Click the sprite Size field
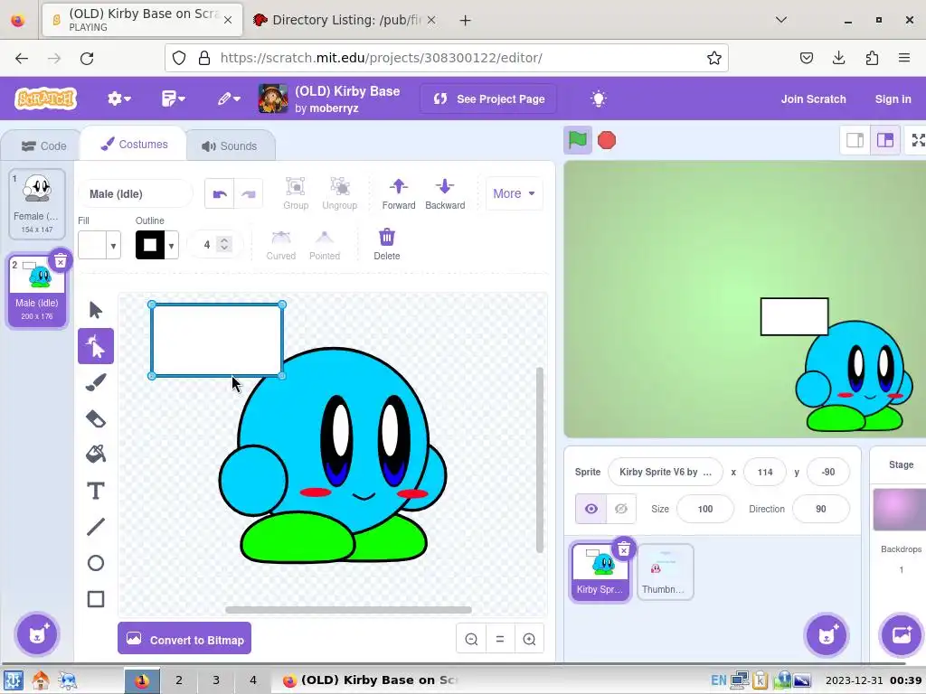The height and width of the screenshot is (694, 926). pyautogui.click(x=705, y=509)
